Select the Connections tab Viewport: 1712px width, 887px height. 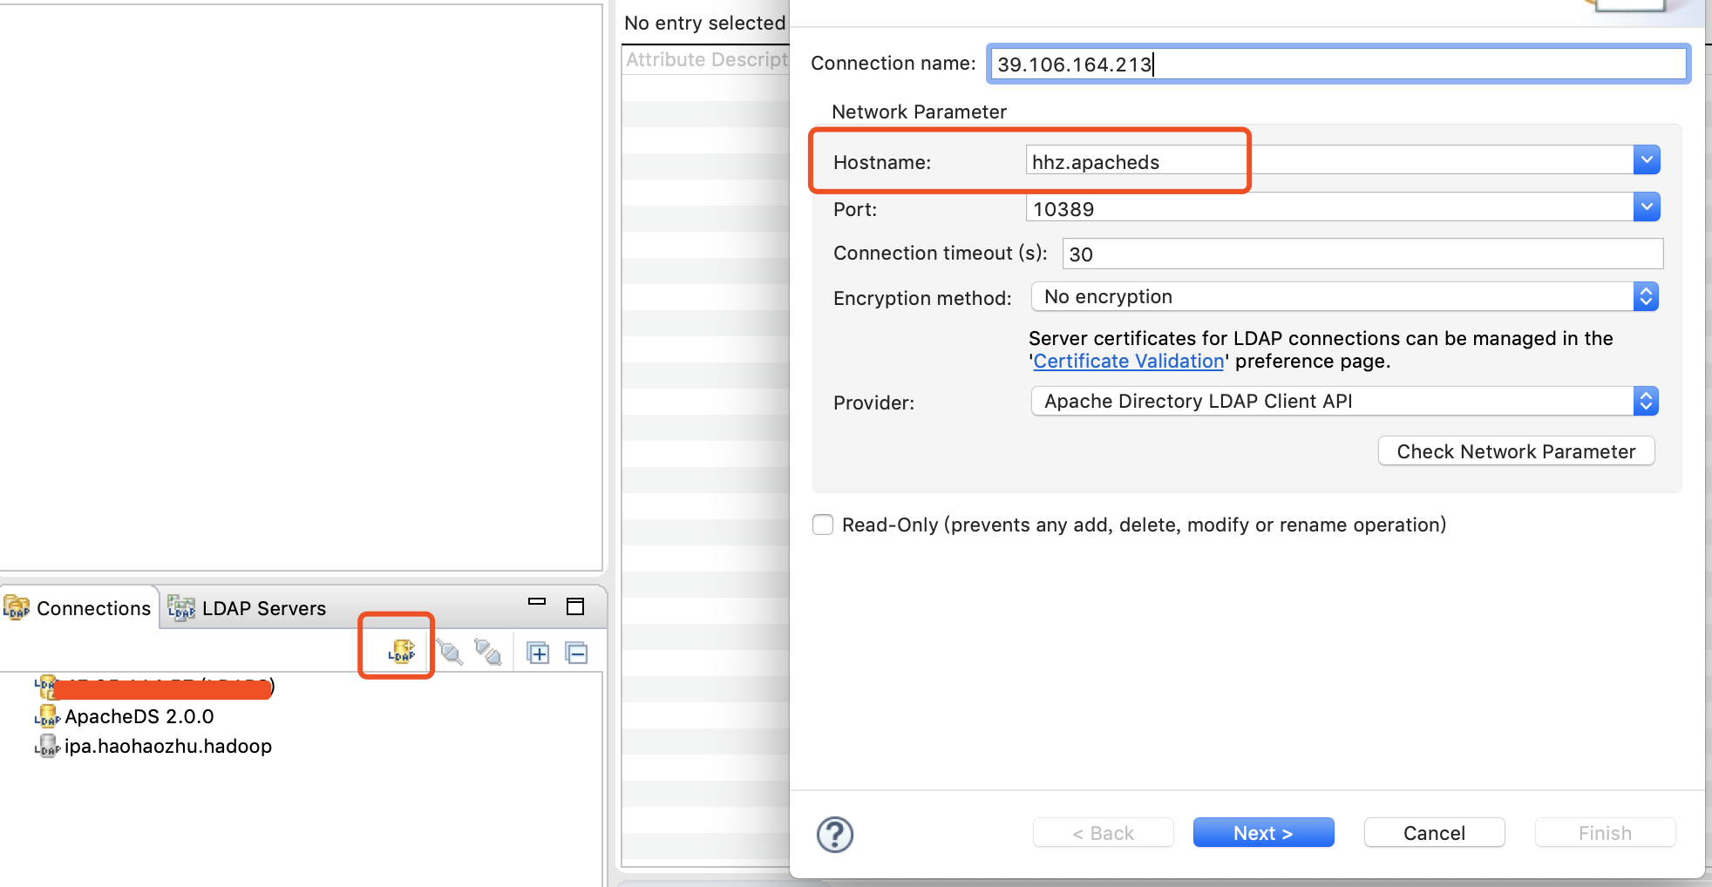92,608
